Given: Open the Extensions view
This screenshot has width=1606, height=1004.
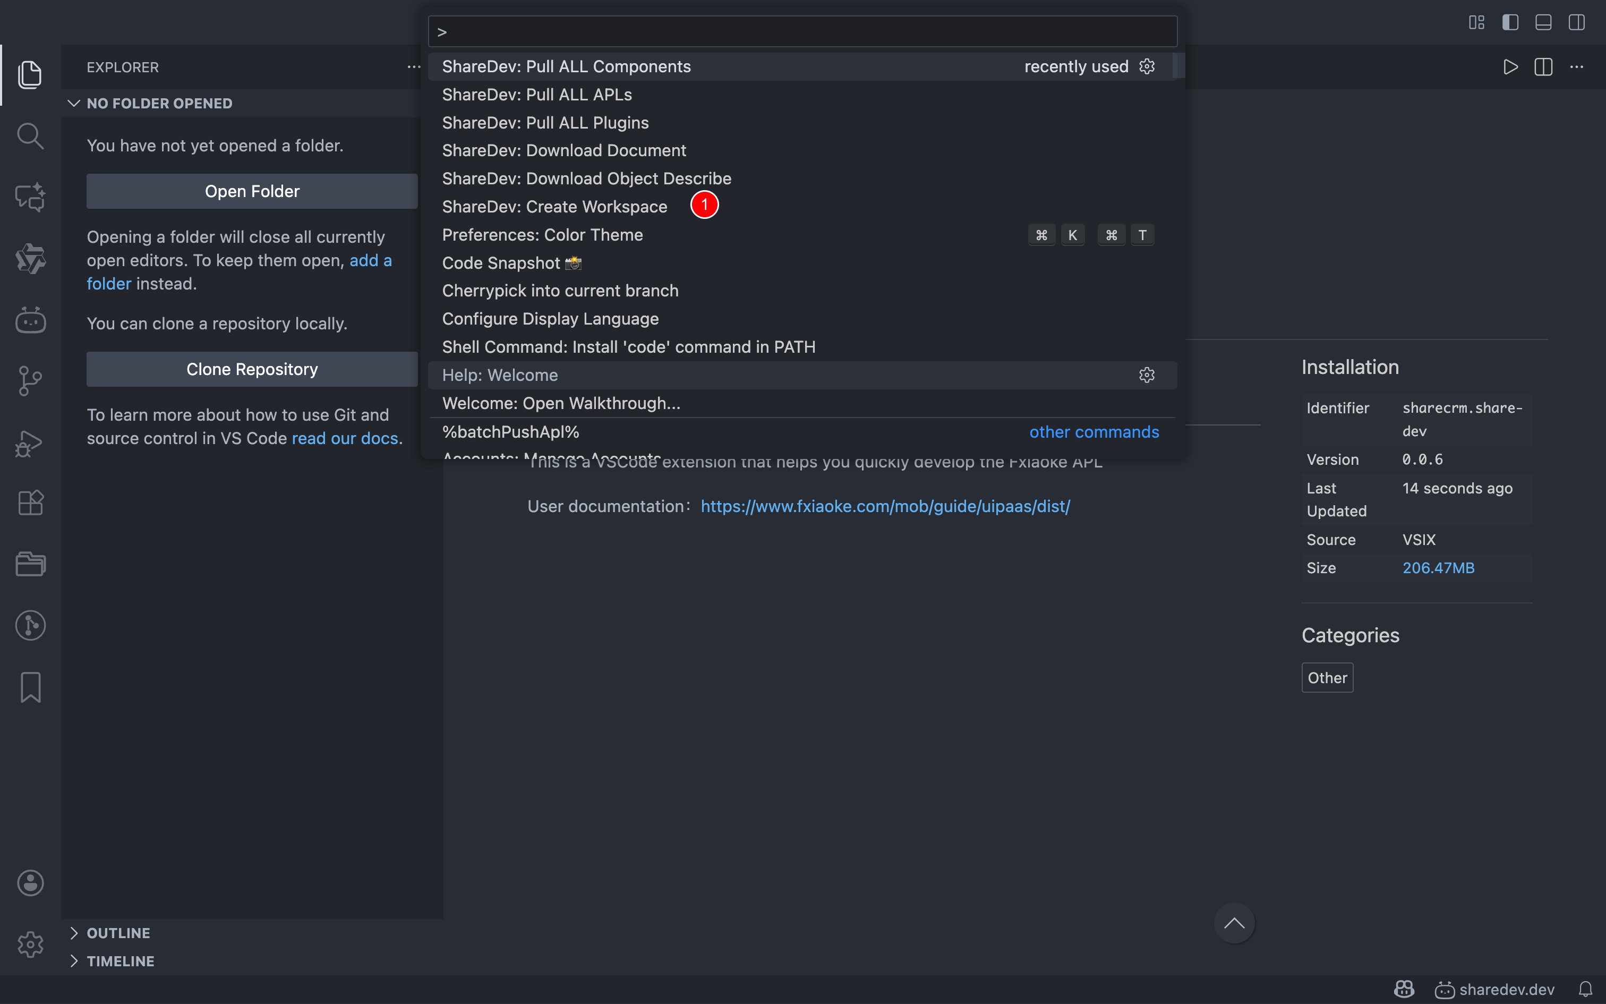Looking at the screenshot, I should [30, 503].
